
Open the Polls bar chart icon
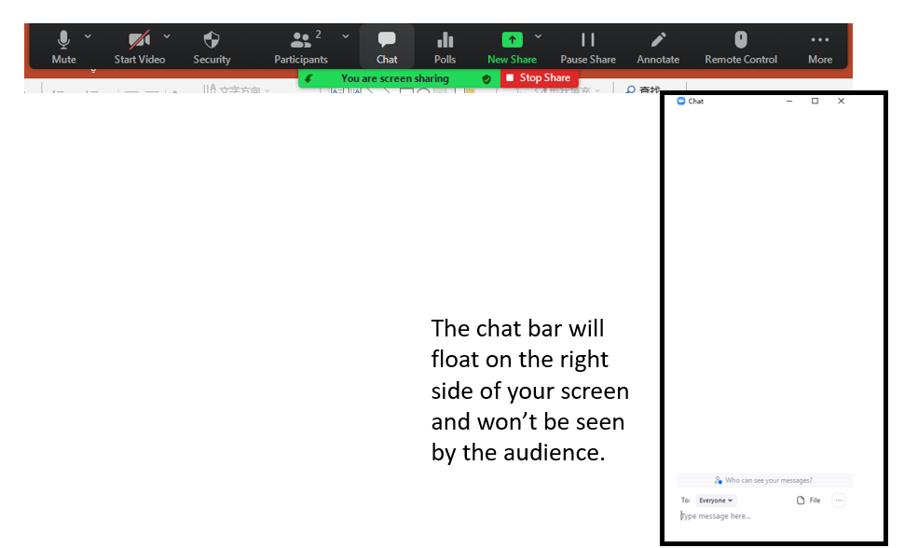(445, 46)
